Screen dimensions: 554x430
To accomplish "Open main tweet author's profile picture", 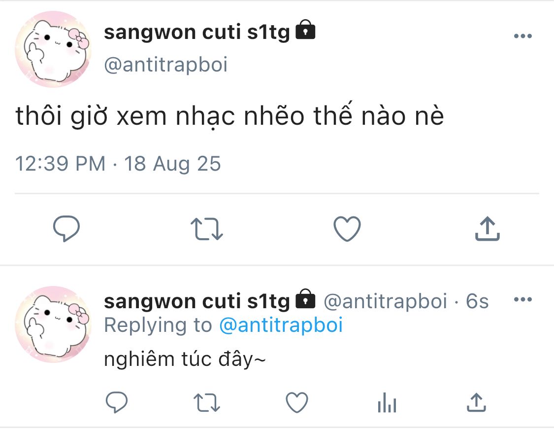I will [53, 49].
